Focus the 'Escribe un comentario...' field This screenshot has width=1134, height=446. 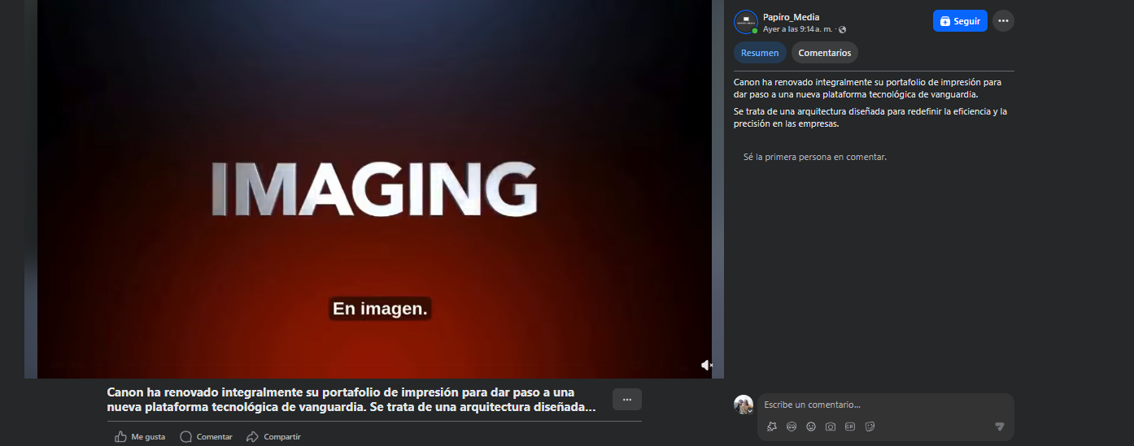coord(885,405)
